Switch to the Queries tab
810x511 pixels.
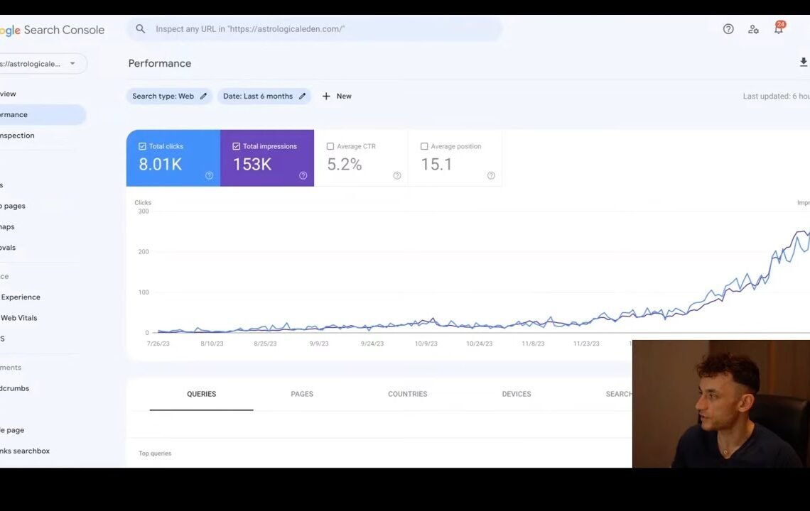point(202,394)
